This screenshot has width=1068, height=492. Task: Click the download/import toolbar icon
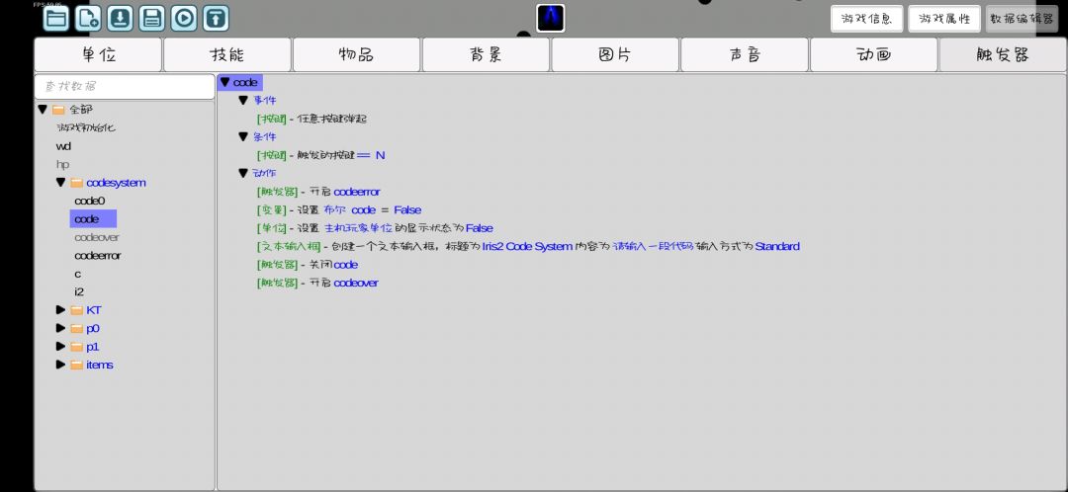tap(120, 19)
